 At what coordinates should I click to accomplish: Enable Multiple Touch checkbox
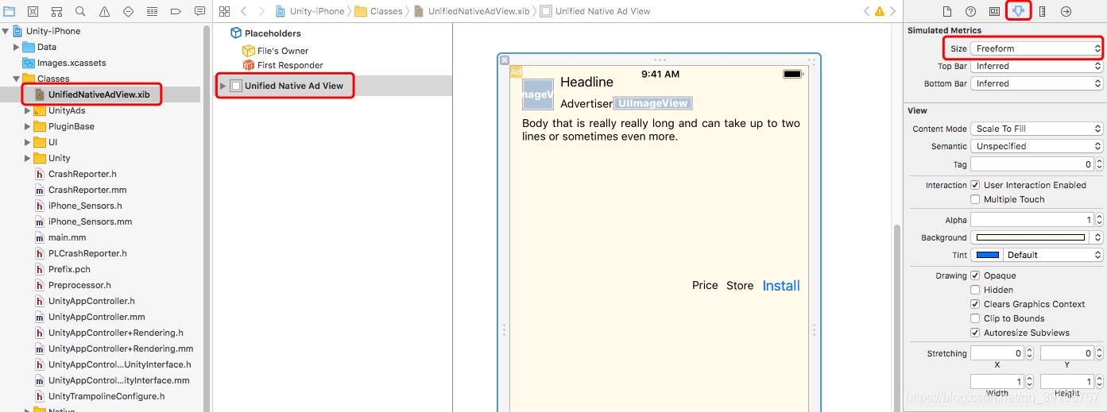click(x=975, y=199)
